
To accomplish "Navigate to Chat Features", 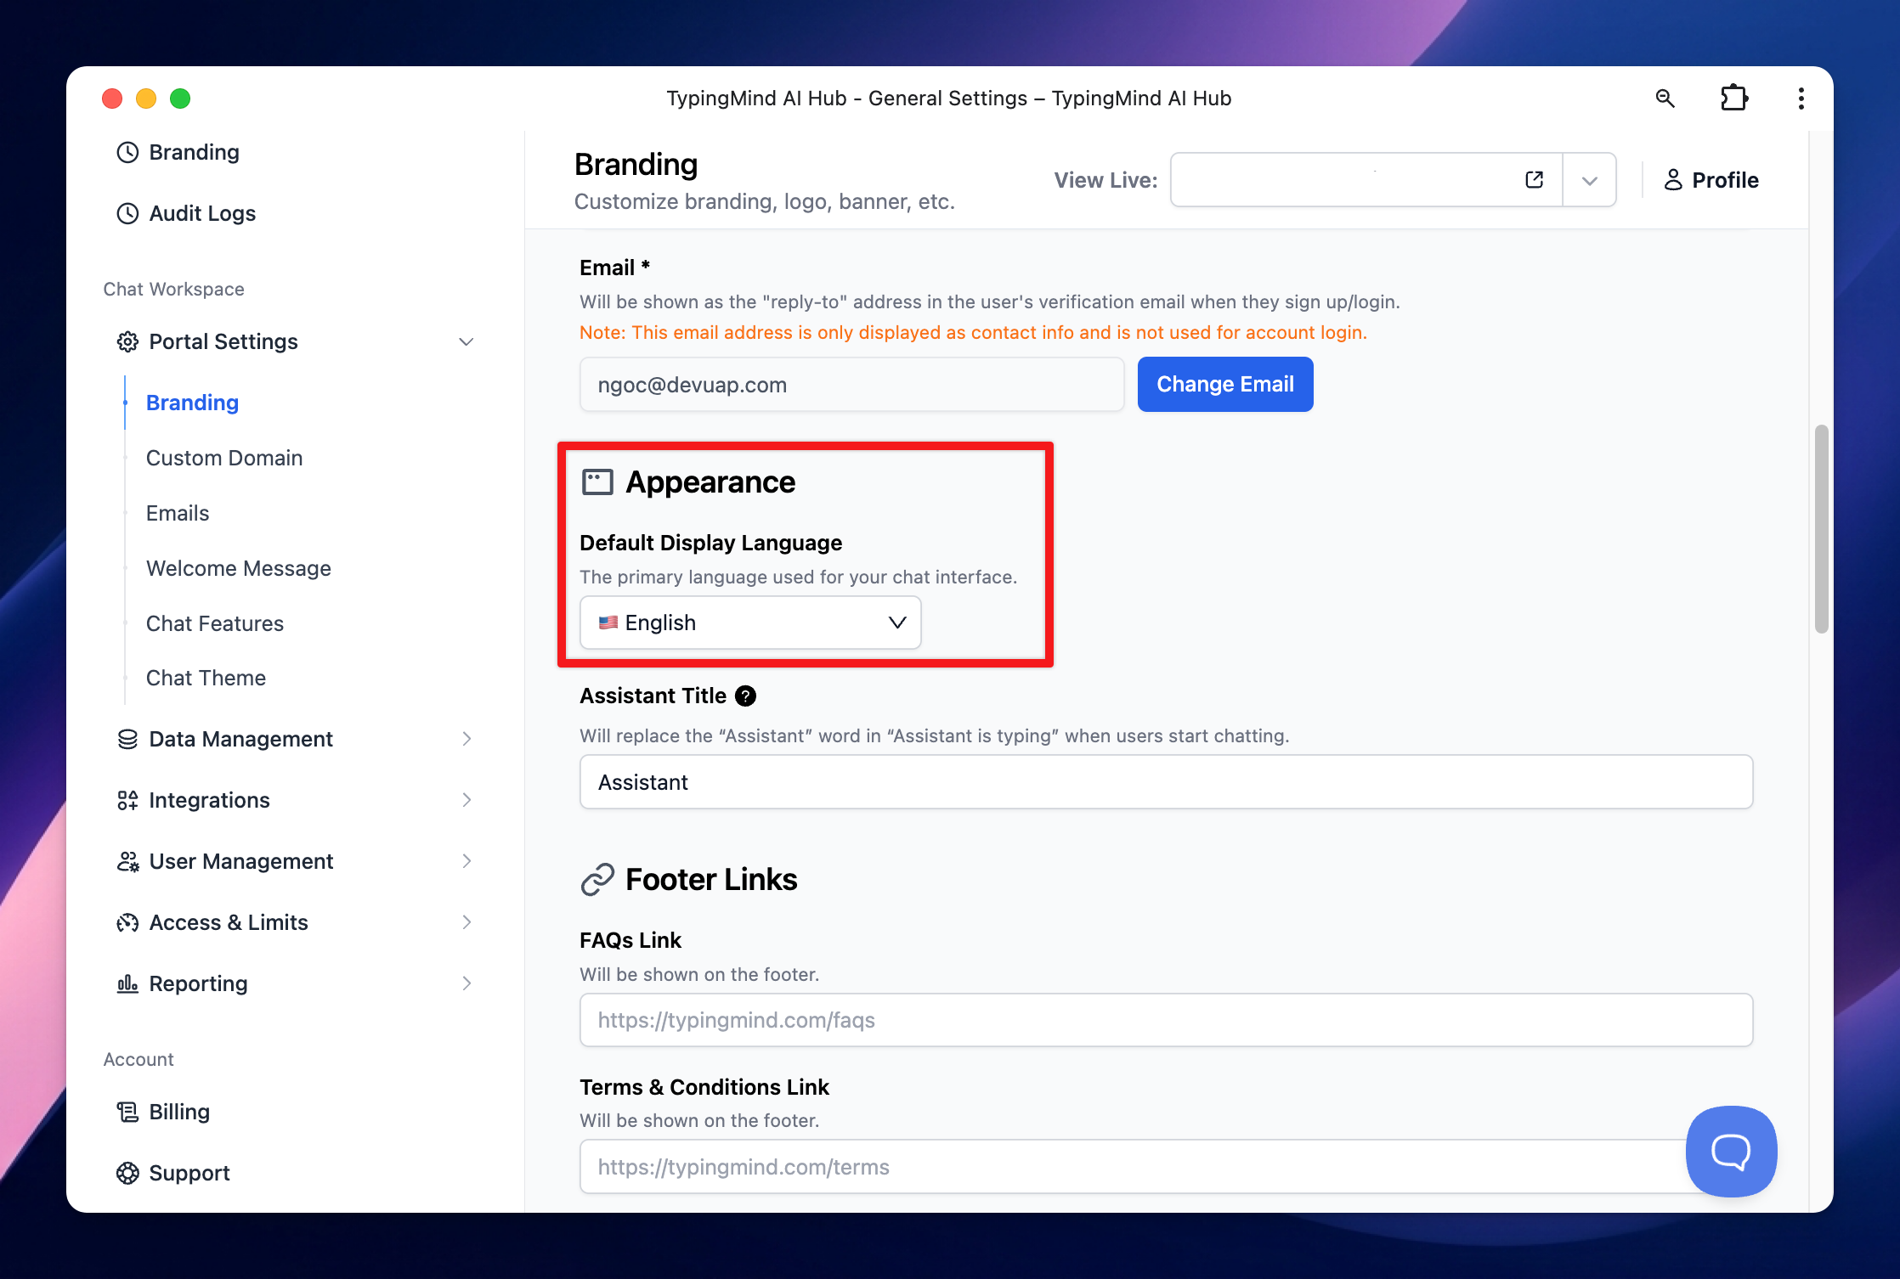I will tap(215, 623).
